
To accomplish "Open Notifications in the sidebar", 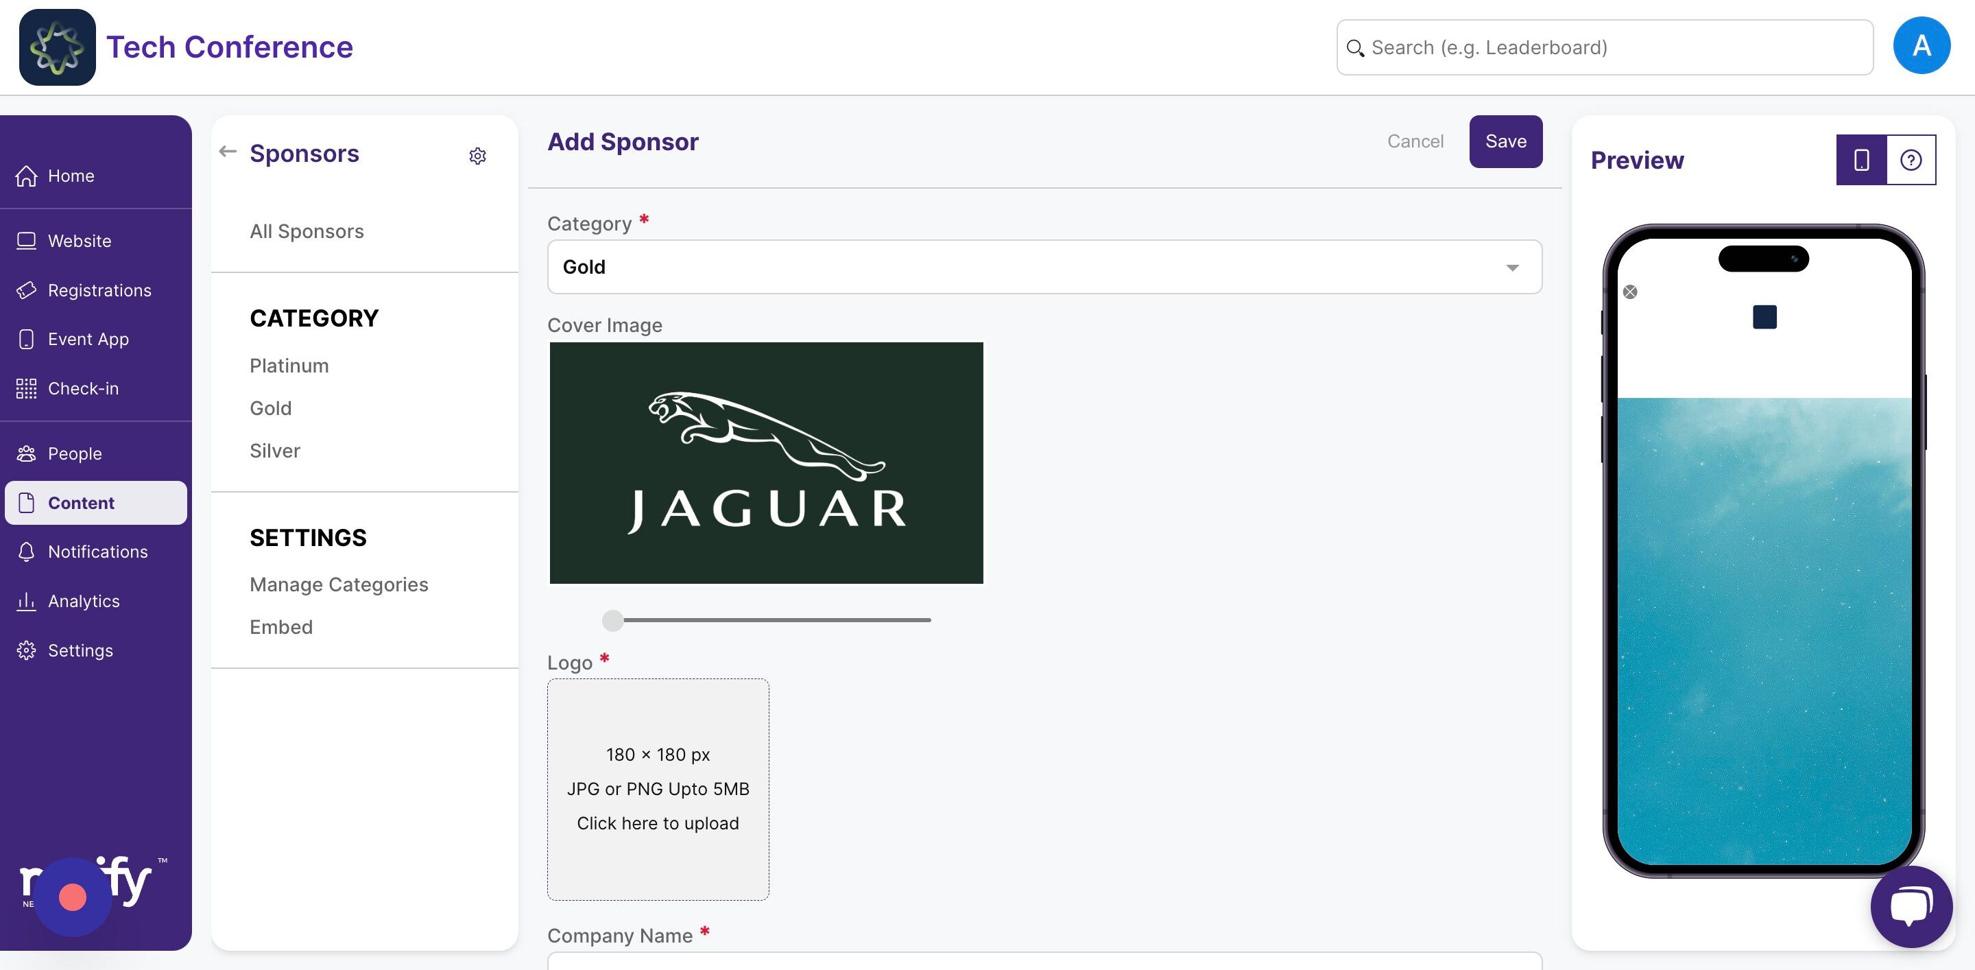I will 97,552.
